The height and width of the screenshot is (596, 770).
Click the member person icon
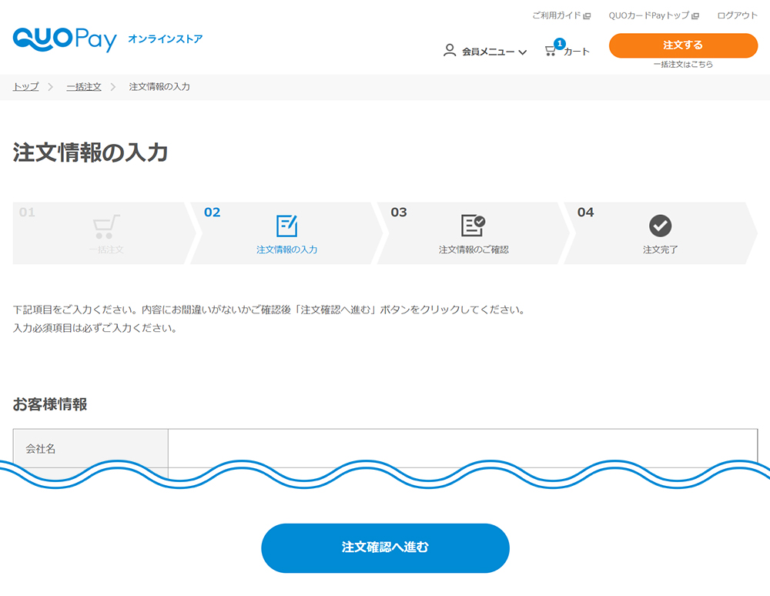tap(450, 51)
